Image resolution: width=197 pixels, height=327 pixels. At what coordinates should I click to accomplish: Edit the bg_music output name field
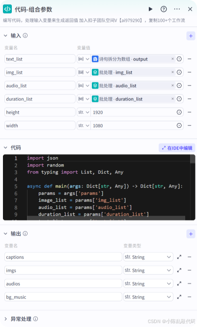(x=63, y=297)
